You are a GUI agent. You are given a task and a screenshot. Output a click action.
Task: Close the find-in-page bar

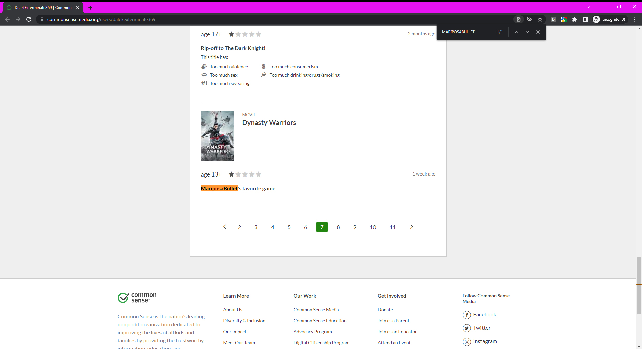point(538,32)
